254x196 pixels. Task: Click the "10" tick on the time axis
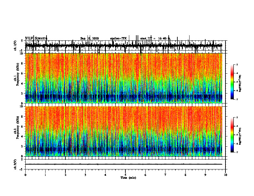[225, 175]
